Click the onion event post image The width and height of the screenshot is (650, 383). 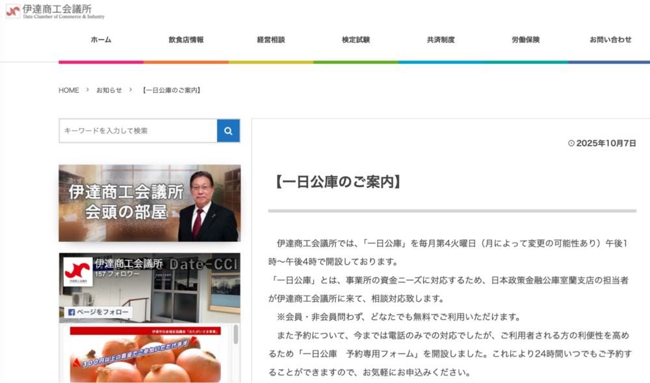point(146,358)
